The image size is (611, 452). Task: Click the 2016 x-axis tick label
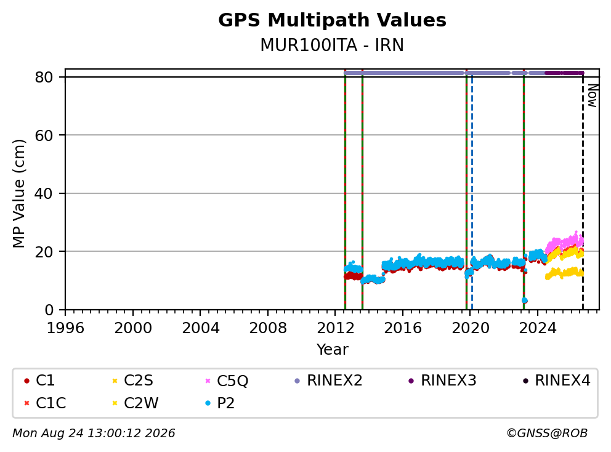(403, 328)
